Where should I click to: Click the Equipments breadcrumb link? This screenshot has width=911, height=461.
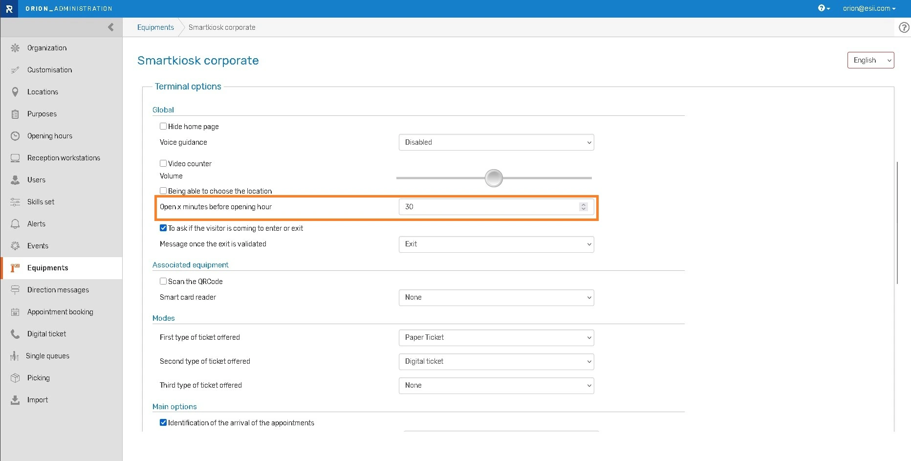tap(155, 27)
